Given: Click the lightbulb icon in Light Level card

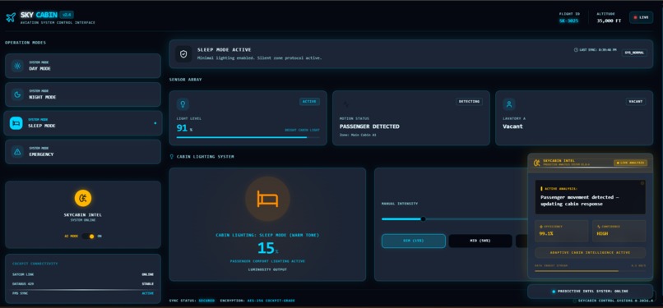Looking at the screenshot, I should pyautogui.click(x=183, y=103).
